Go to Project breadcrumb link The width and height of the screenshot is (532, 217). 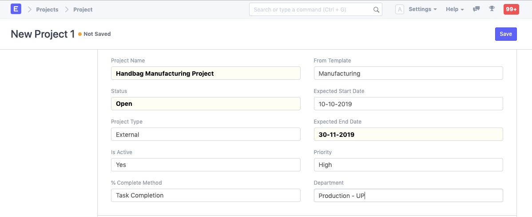pos(83,9)
